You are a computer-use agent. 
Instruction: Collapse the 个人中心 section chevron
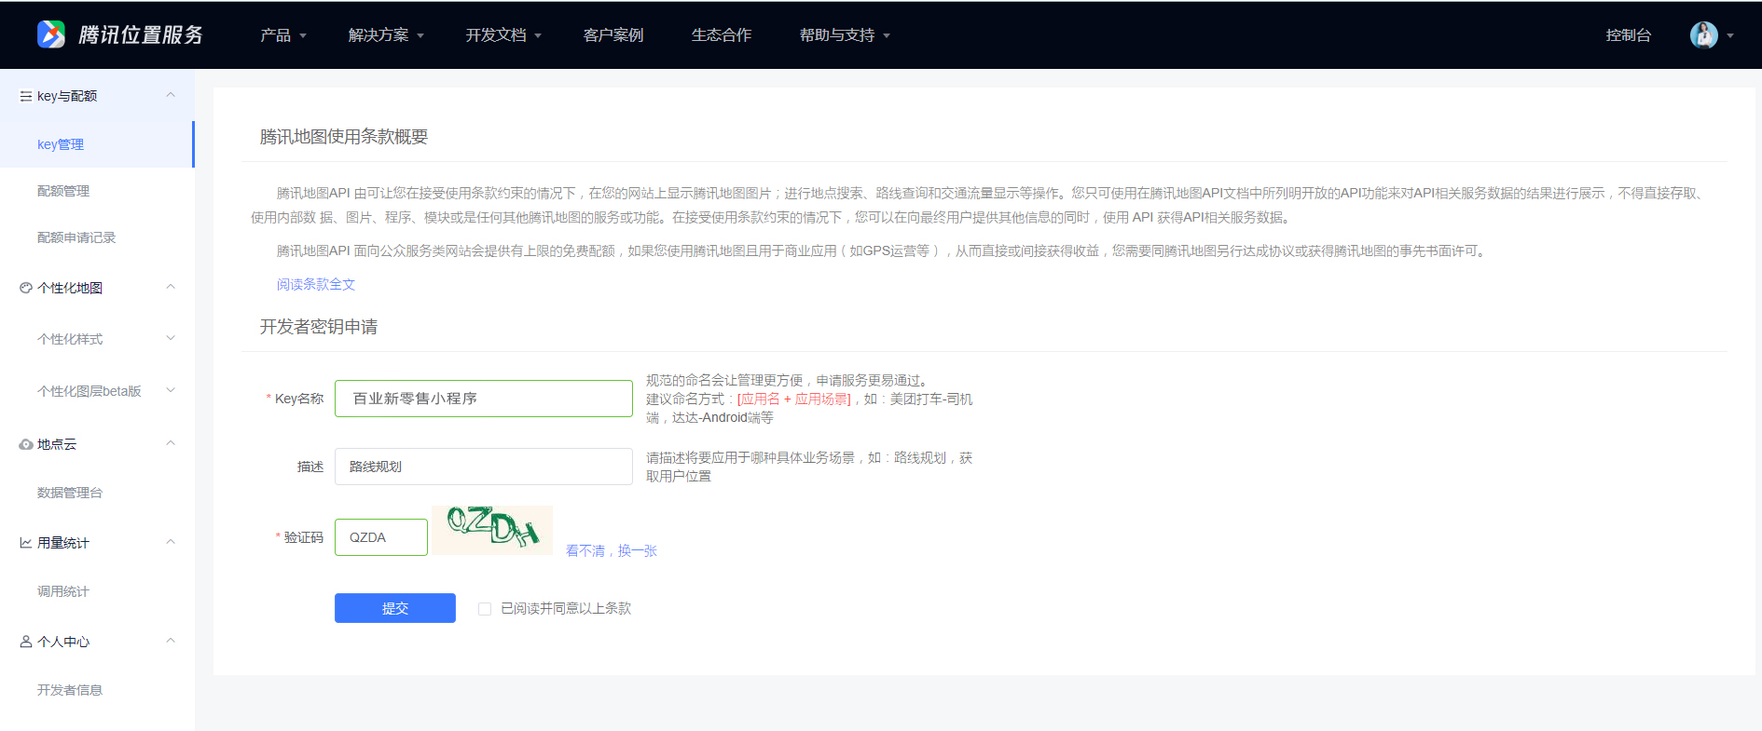pyautogui.click(x=171, y=641)
